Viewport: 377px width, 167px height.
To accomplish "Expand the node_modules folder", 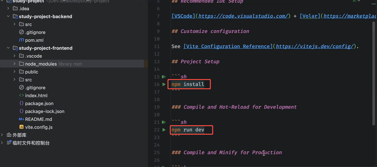I will tap(15, 64).
